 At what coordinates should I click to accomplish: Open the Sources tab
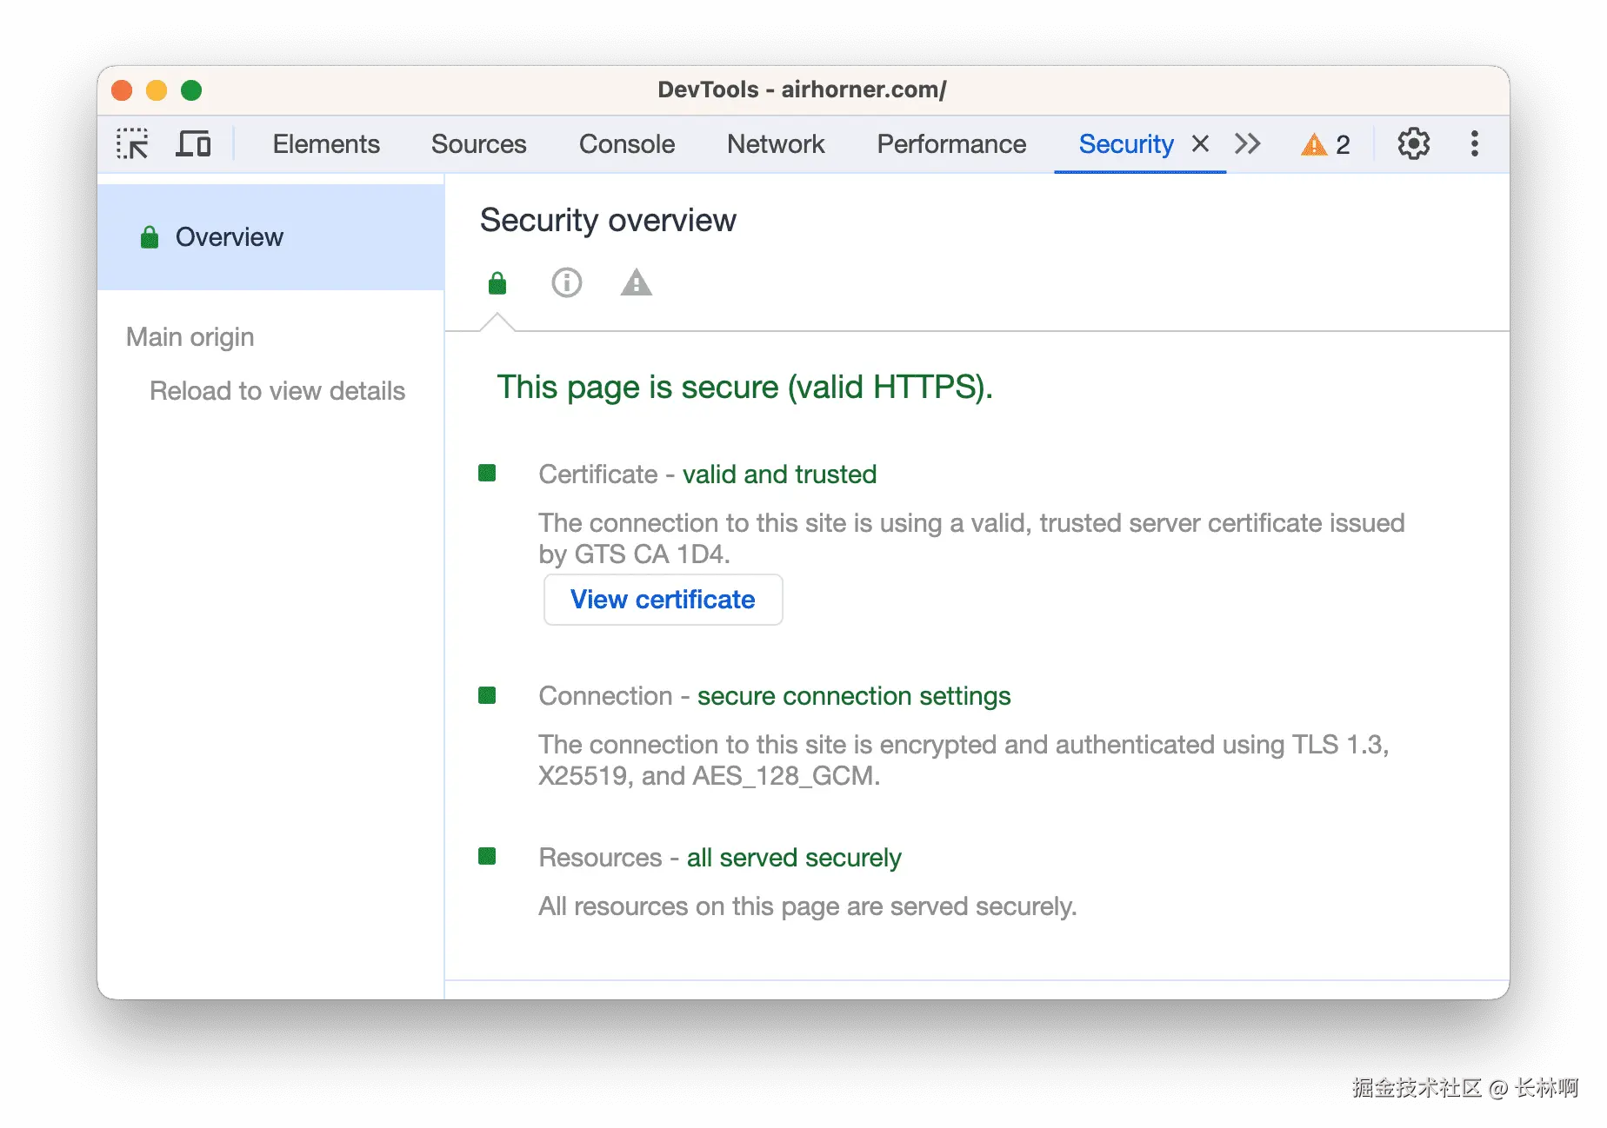(x=478, y=144)
